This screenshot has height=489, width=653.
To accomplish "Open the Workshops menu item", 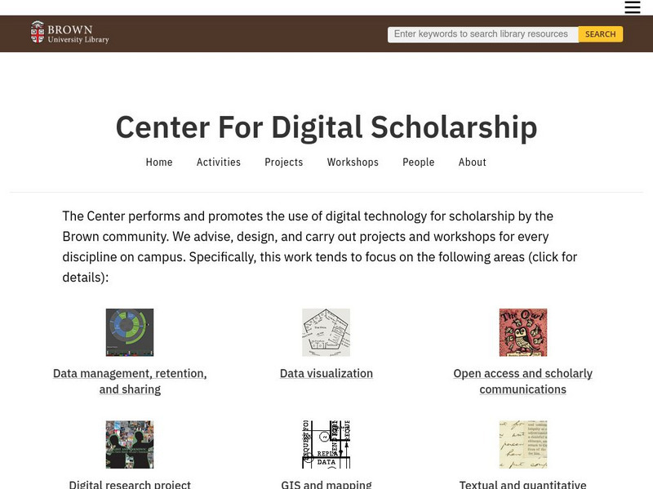I will [353, 162].
